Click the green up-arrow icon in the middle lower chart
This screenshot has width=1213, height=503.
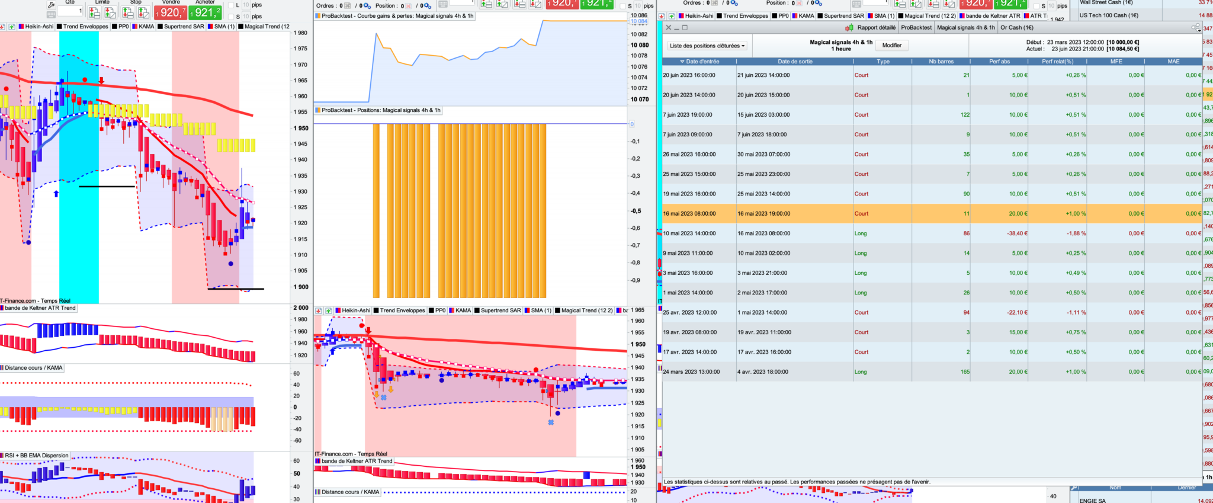328,310
